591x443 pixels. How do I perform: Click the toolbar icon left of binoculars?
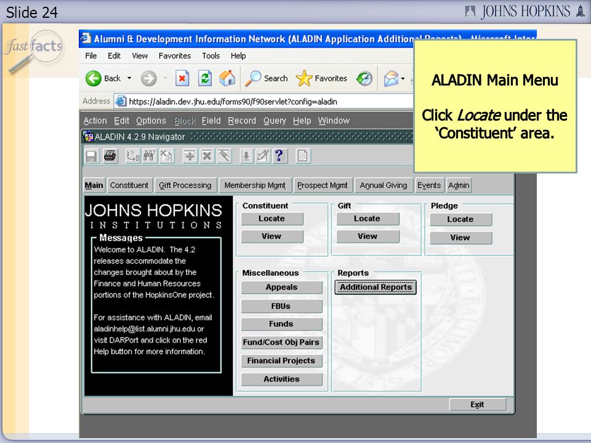pyautogui.click(x=133, y=156)
